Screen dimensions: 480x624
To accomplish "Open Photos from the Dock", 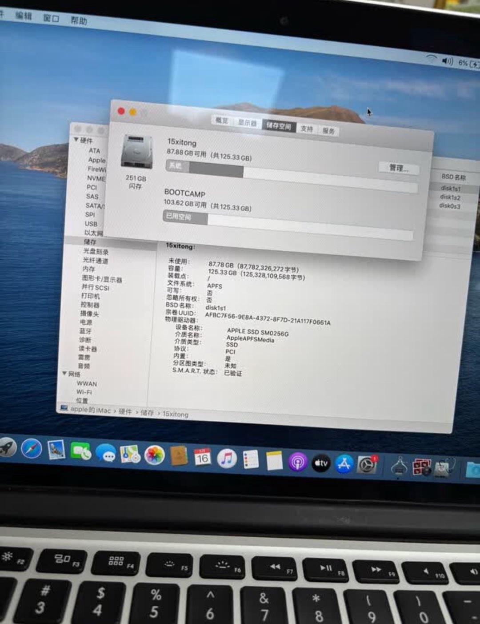I will 154,456.
